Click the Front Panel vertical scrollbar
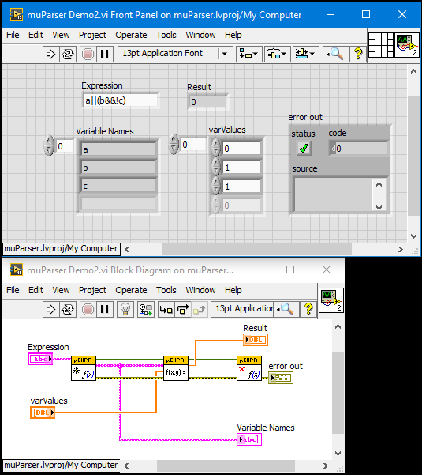The image size is (422, 475). click(x=413, y=153)
